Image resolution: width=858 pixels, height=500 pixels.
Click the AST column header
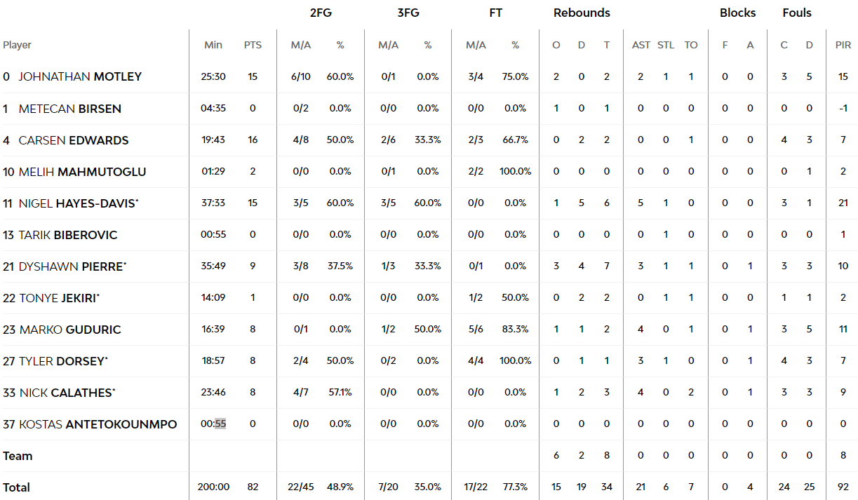tap(641, 45)
